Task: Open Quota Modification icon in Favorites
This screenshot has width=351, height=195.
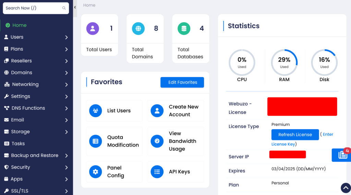Action: tap(95, 141)
